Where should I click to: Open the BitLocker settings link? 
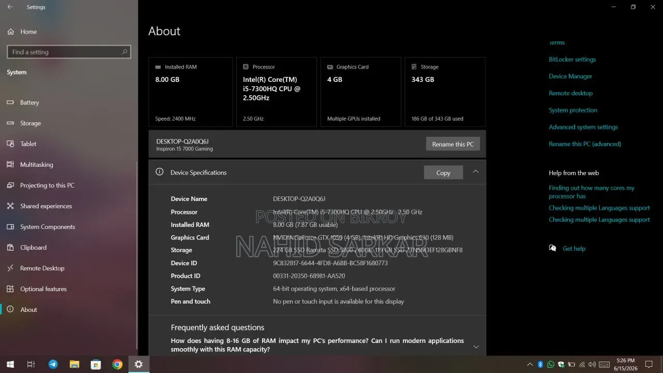[x=572, y=60]
